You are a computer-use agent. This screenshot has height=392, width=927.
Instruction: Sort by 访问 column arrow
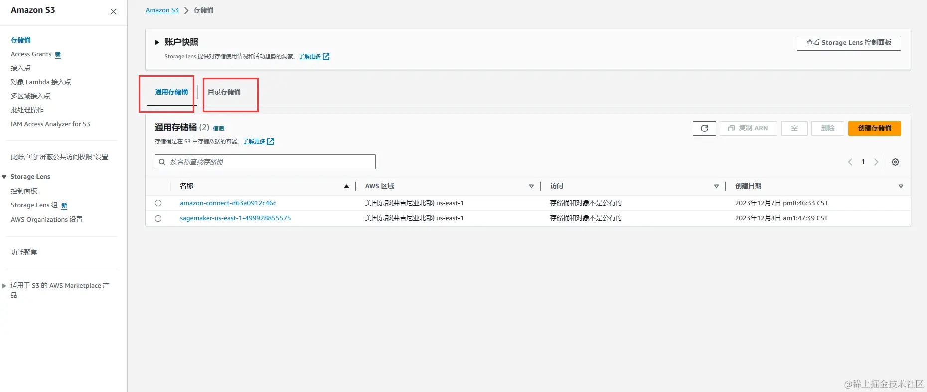(x=716, y=186)
